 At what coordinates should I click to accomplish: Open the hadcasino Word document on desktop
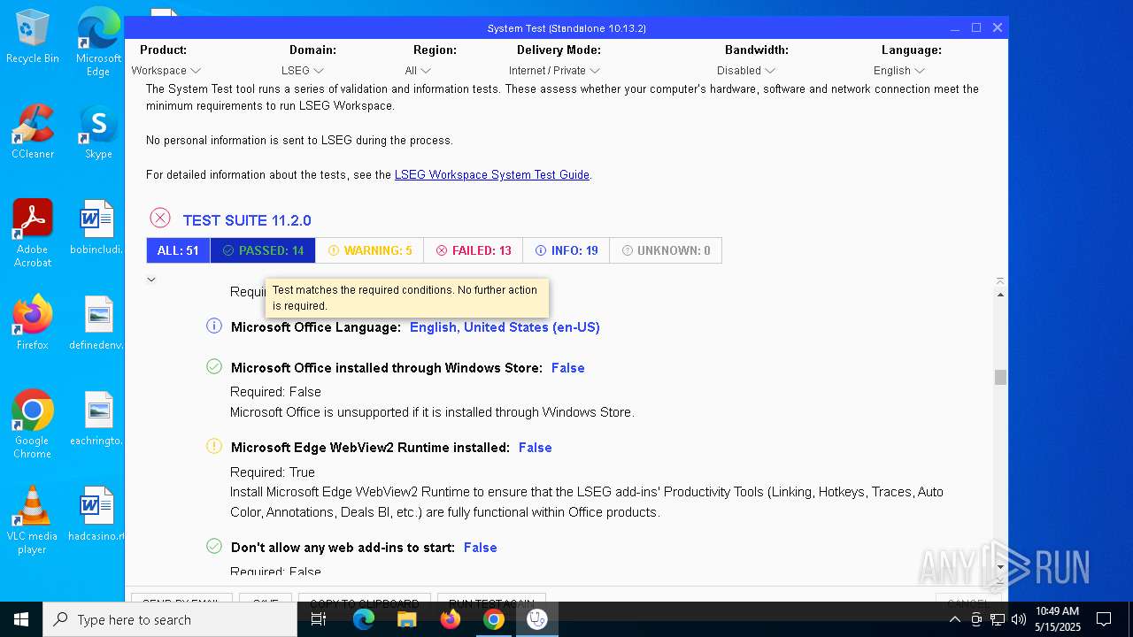pos(97,514)
